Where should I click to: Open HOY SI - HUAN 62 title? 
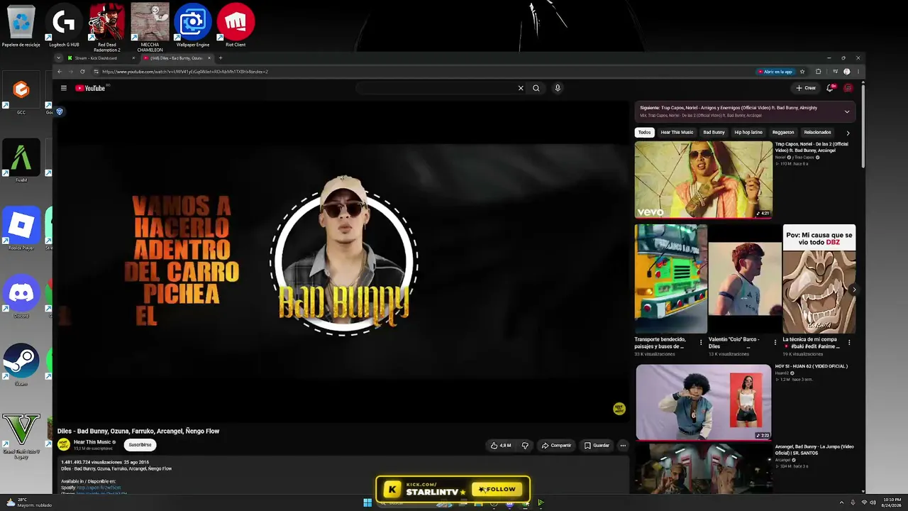coord(811,366)
